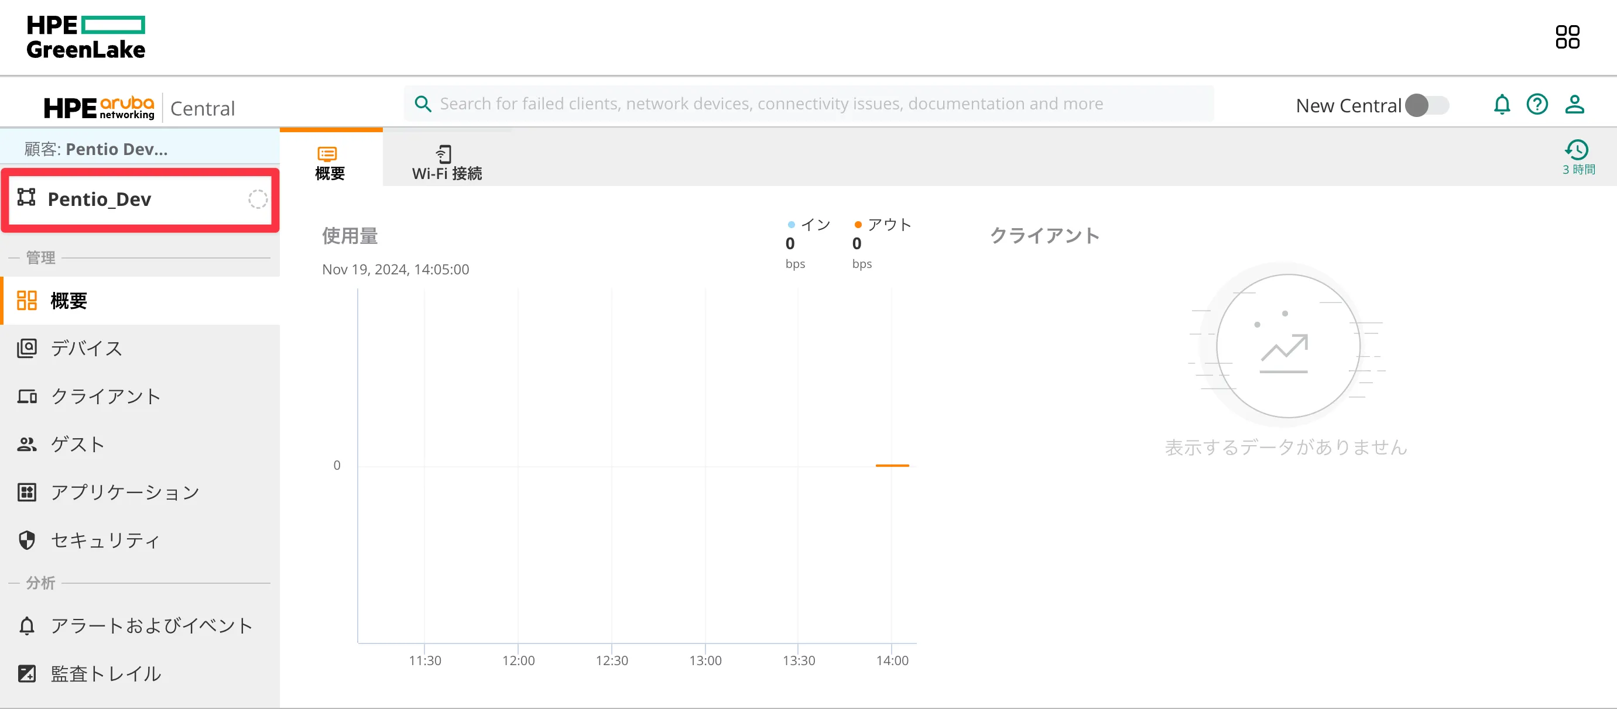The height and width of the screenshot is (709, 1617).
Task: Open the 3時間 time range selector
Action: pyautogui.click(x=1577, y=157)
